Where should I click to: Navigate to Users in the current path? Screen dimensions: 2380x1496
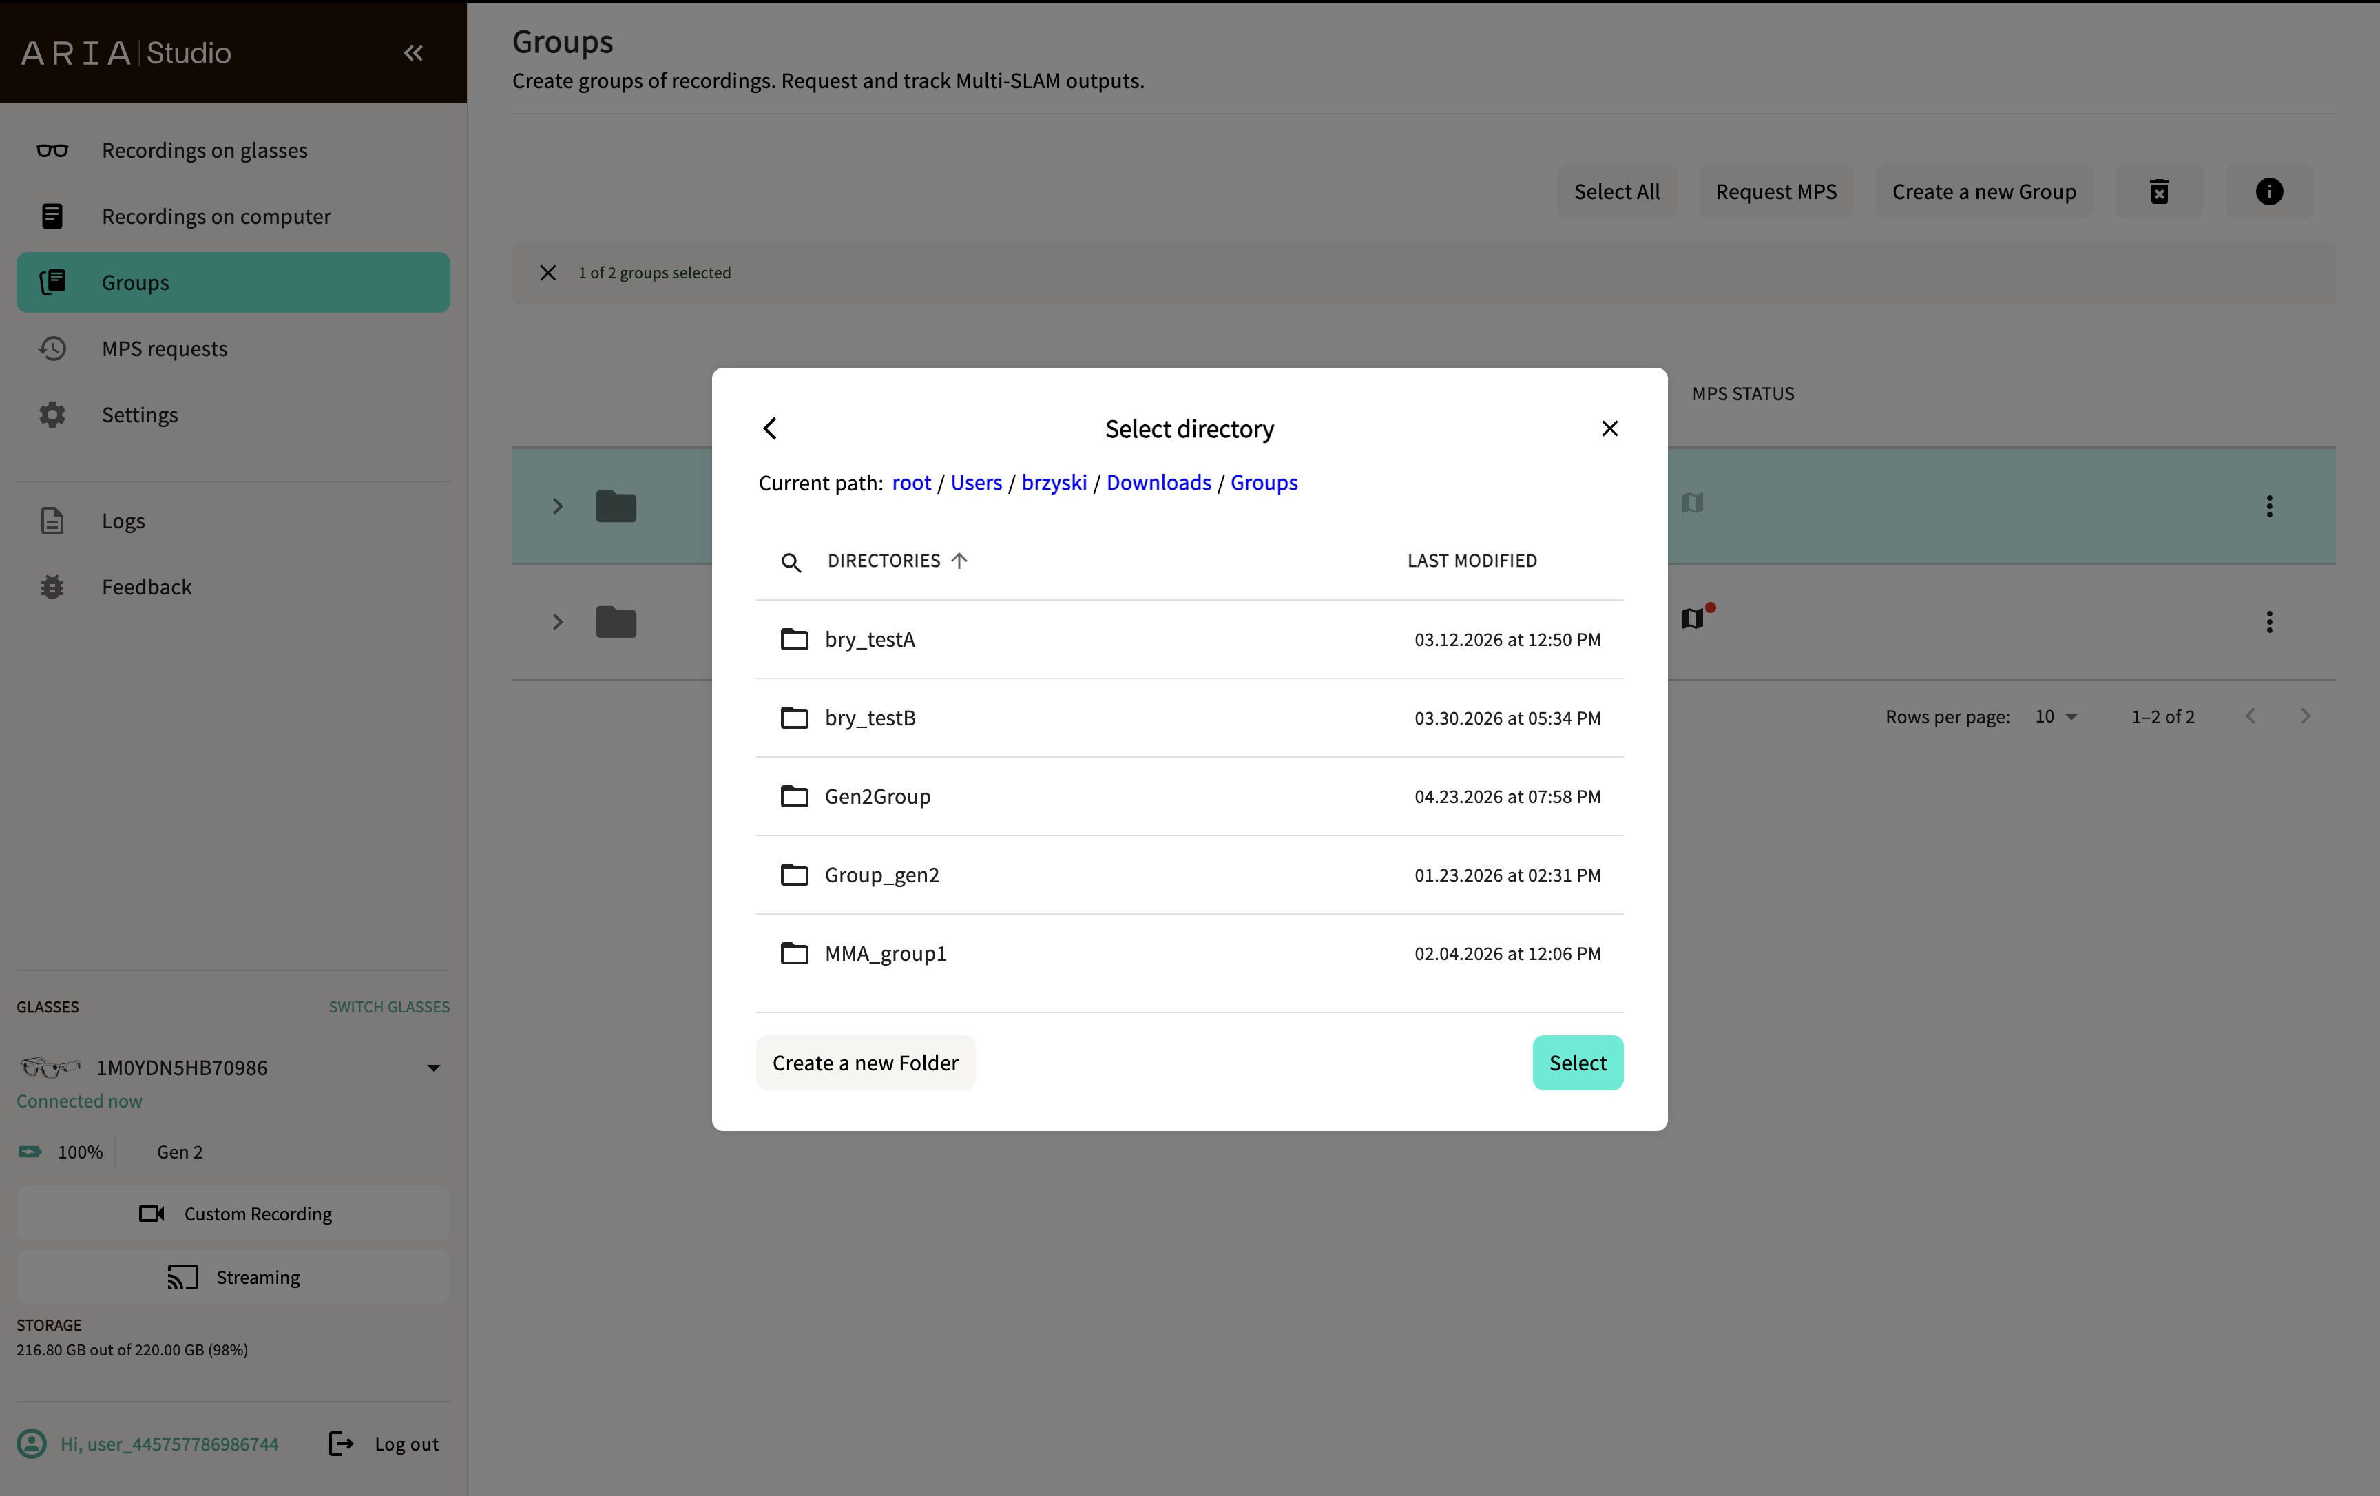click(x=977, y=483)
